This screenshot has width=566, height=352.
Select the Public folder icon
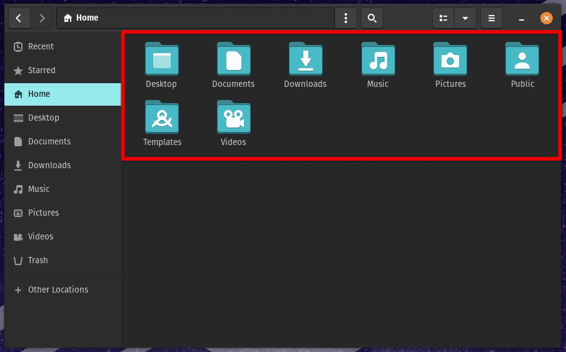click(x=522, y=59)
